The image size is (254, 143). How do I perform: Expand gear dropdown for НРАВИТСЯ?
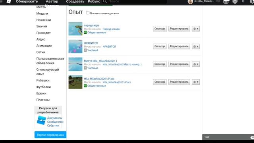pos(196,46)
